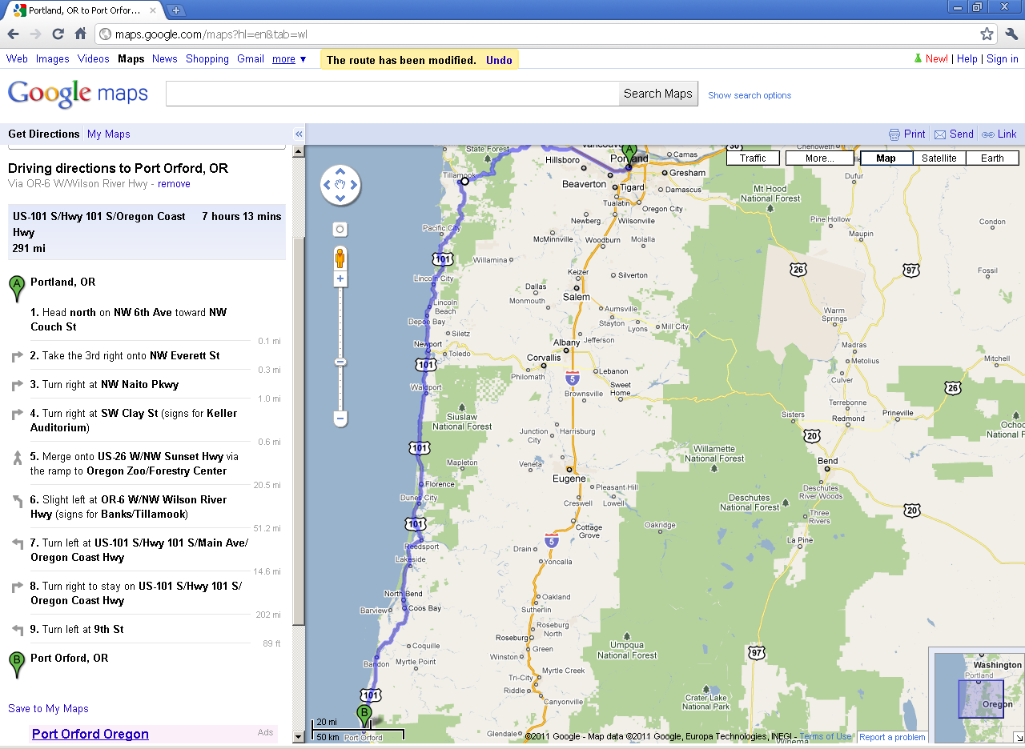Click the maps search input field
This screenshot has width=1025, height=749.
(x=392, y=94)
